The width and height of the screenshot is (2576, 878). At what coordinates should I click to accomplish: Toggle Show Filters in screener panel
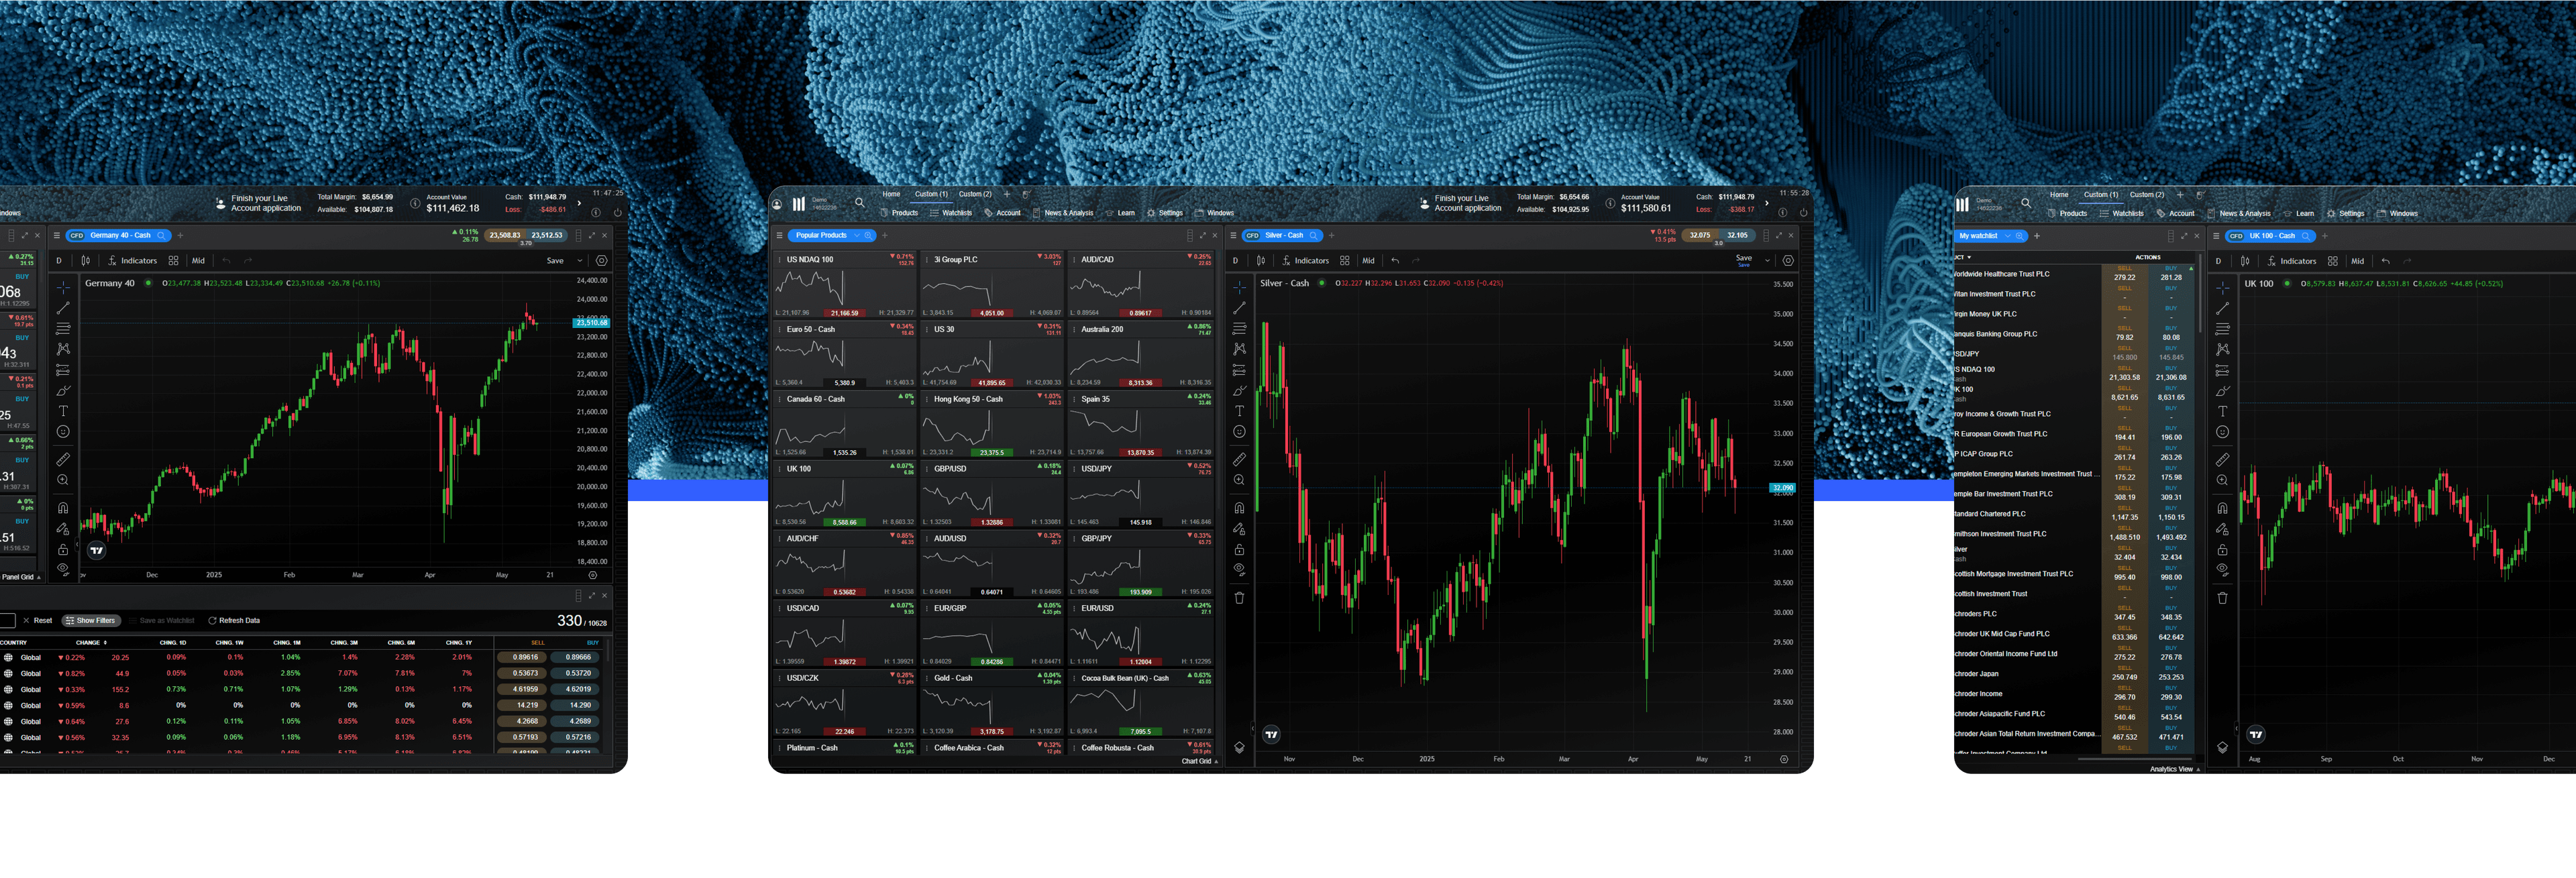coord(91,621)
